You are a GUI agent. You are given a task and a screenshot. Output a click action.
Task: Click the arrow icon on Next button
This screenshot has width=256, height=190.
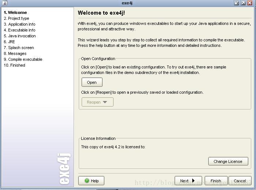[x=193, y=180]
